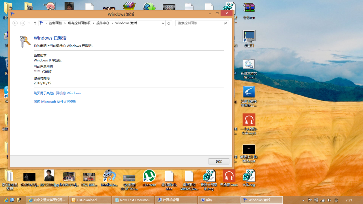Screen dimensions: 363x204
Task: Expand arrow after 操作中心 breadcrumb
Action: 112,23
